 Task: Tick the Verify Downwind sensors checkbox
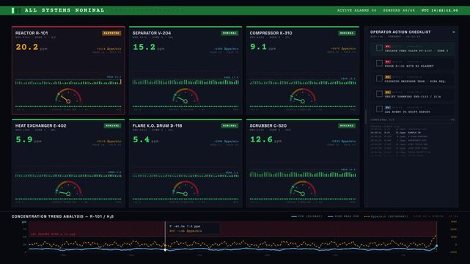pos(379,94)
